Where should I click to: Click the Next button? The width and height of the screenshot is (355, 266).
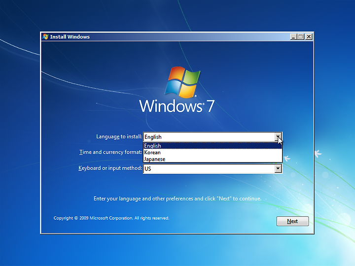pyautogui.click(x=292, y=221)
